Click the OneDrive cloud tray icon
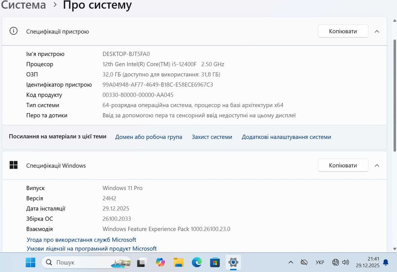 pyautogui.click(x=304, y=262)
